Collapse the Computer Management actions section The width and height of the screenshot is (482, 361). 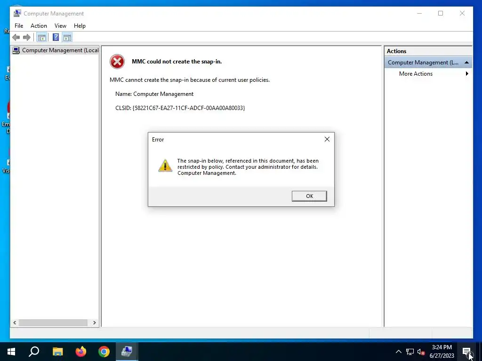point(466,63)
